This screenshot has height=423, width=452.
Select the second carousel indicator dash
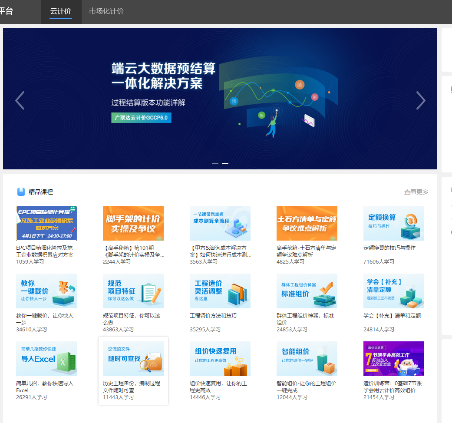click(225, 163)
